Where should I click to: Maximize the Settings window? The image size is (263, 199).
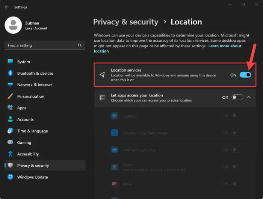pyautogui.click(x=243, y=5)
